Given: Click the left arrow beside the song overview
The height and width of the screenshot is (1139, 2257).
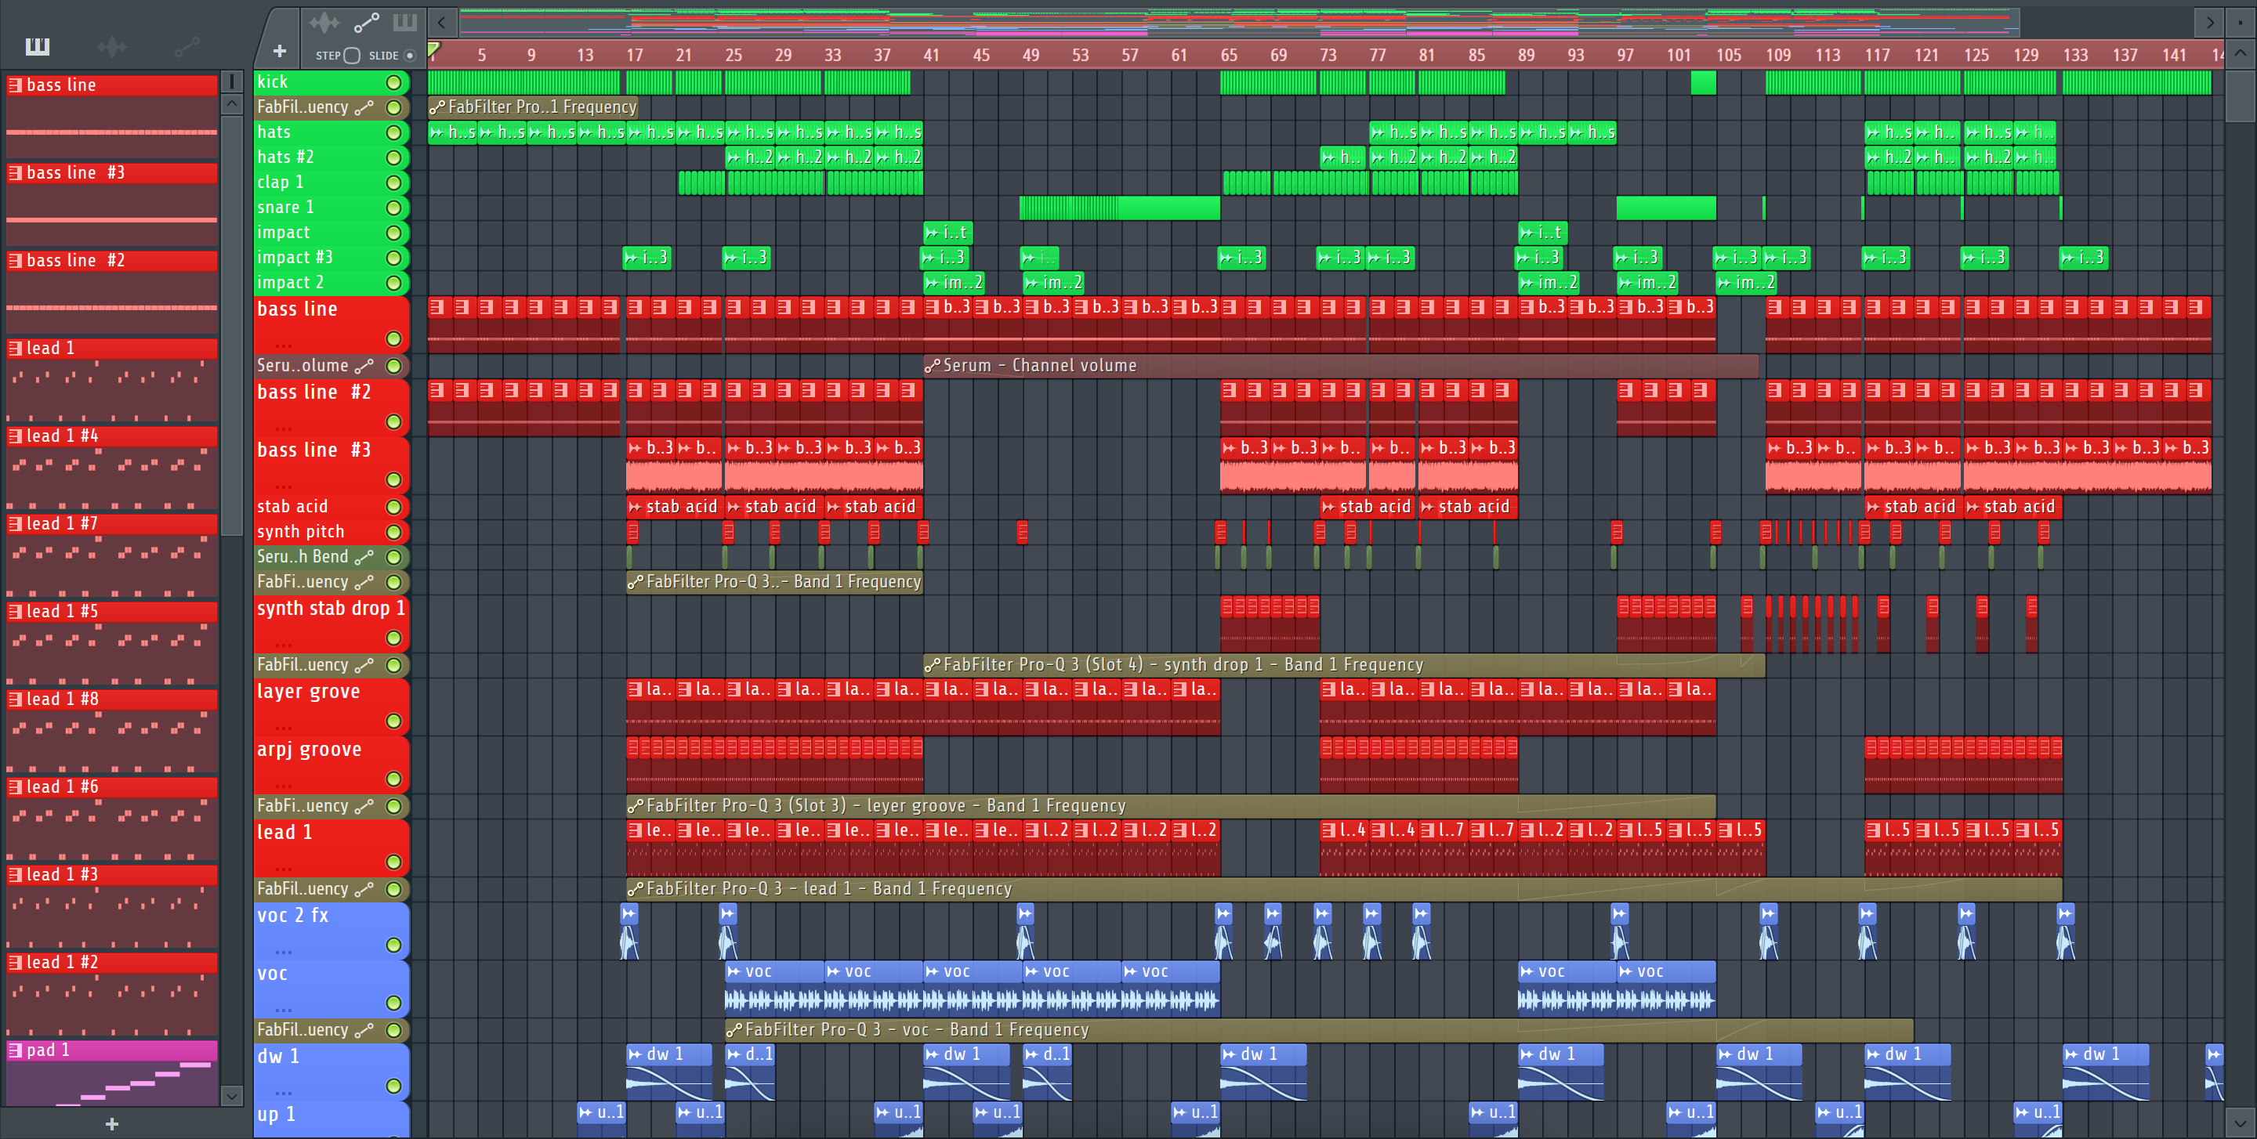Looking at the screenshot, I should (443, 22).
